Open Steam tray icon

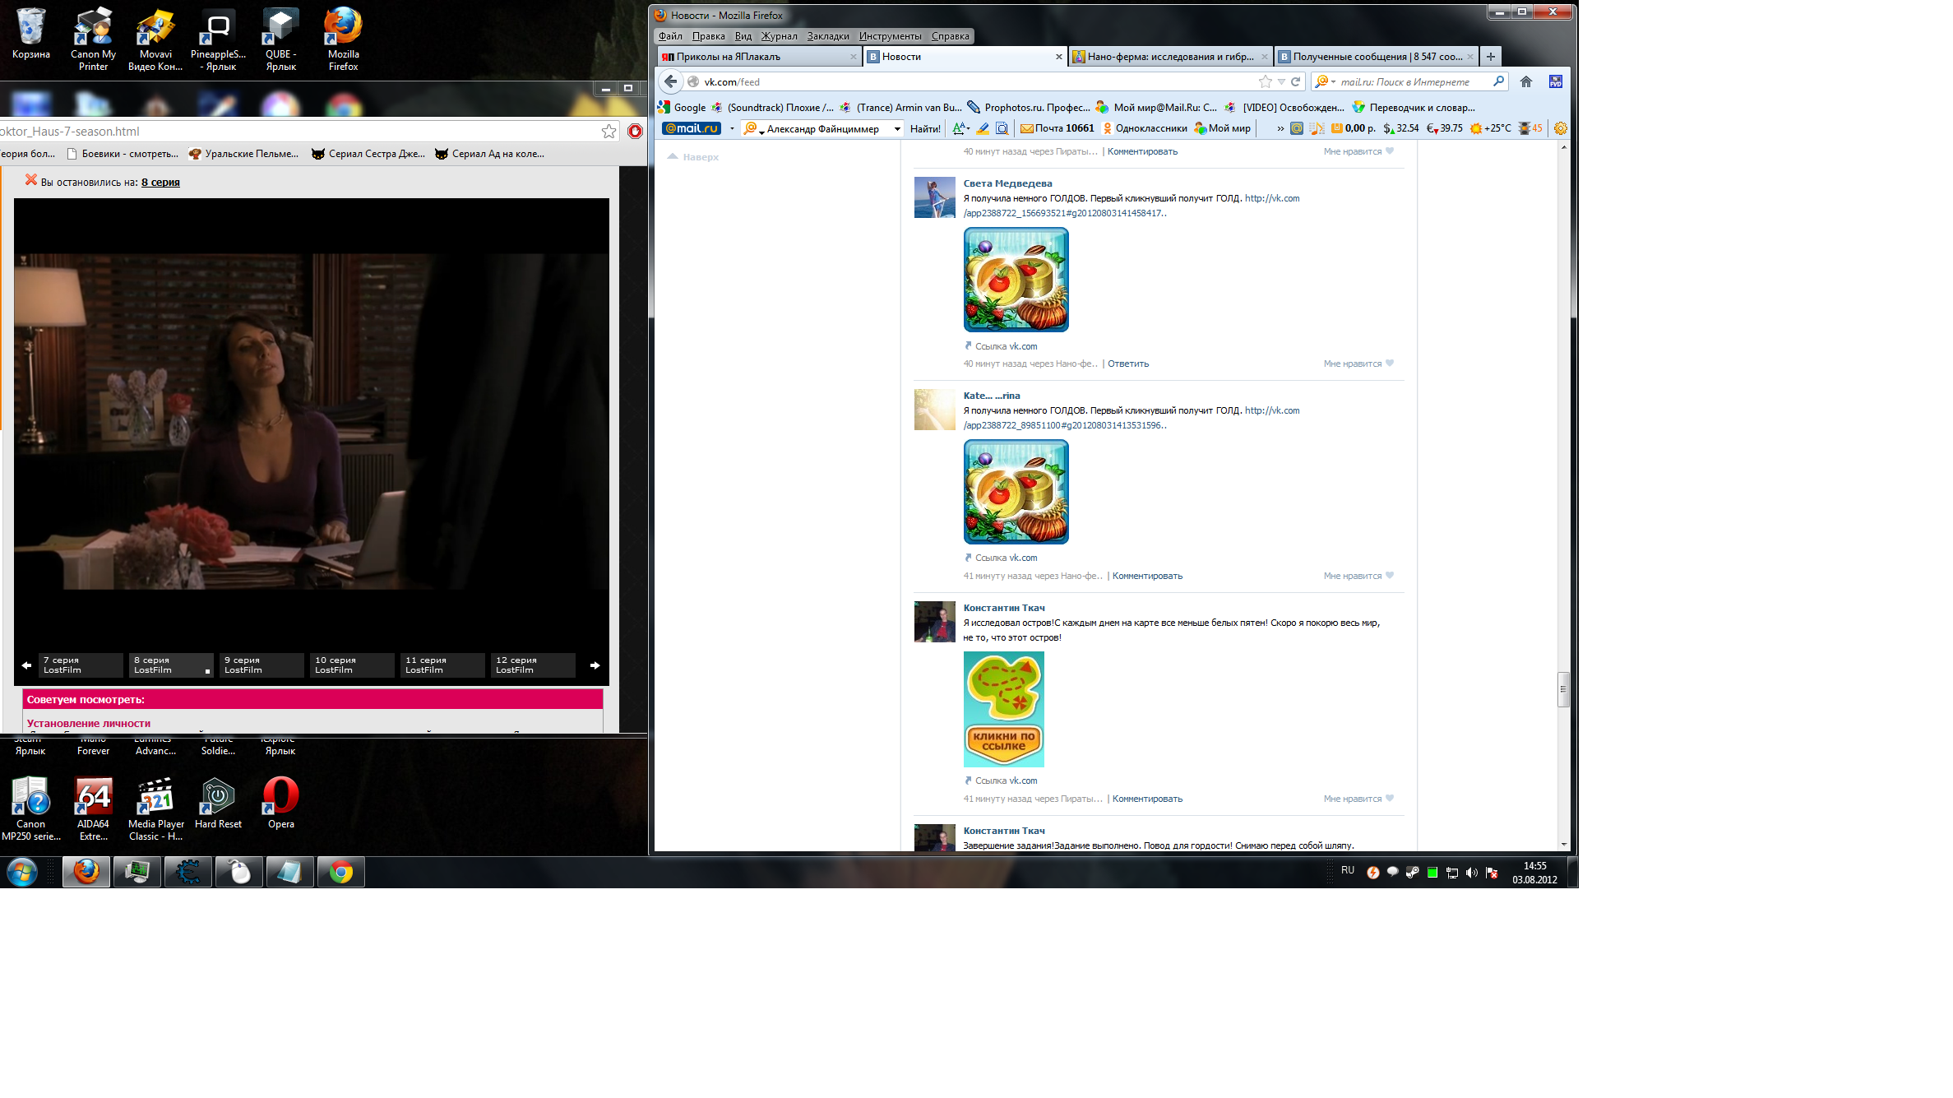click(x=1412, y=873)
